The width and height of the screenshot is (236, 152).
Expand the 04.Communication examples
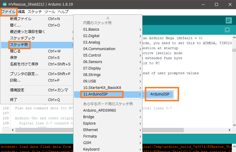pyautogui.click(x=108, y=49)
